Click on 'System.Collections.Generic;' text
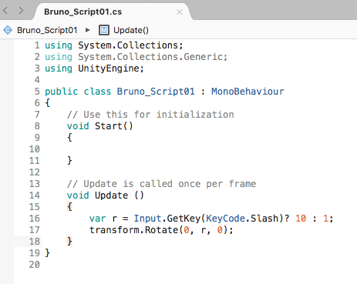Screen dimensions: 357x284 pyautogui.click(x=153, y=57)
